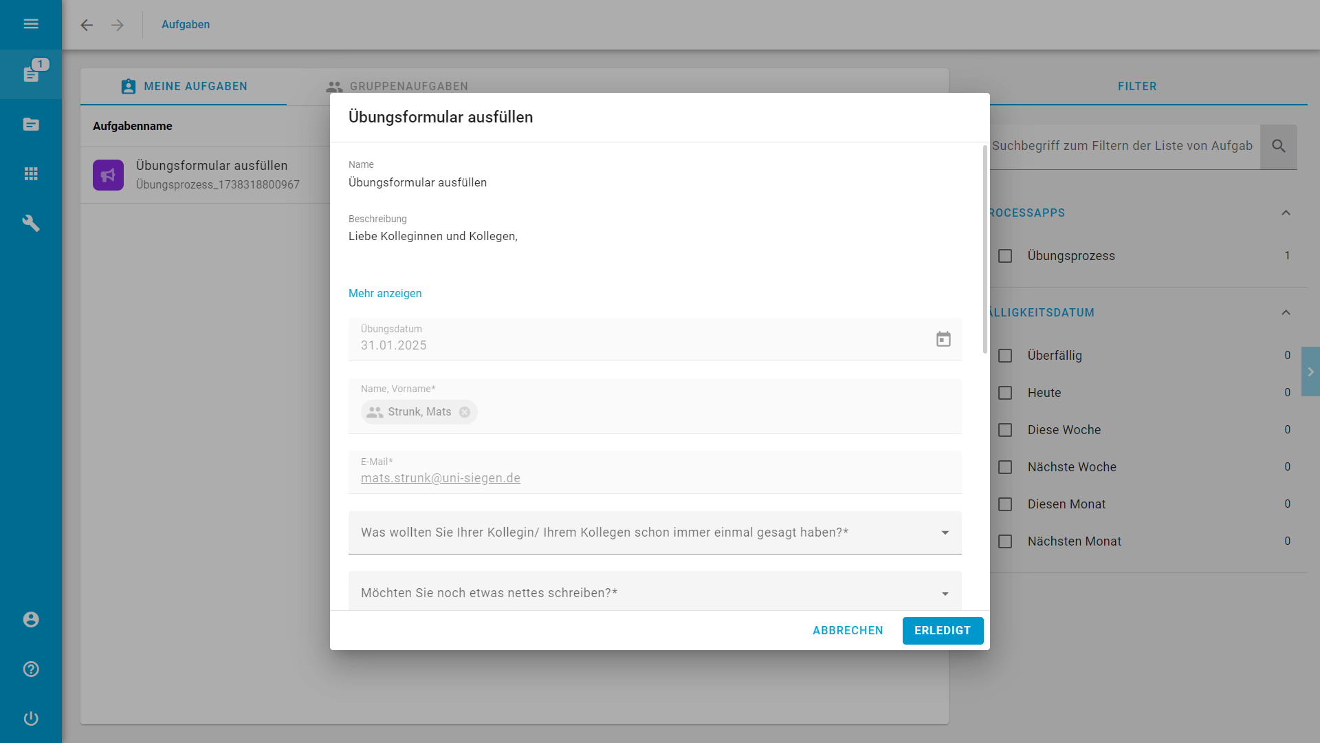1320x743 pixels.
Task: Open the 'Möchten Sie noch etwas nettes' dropdown
Action: (x=654, y=592)
